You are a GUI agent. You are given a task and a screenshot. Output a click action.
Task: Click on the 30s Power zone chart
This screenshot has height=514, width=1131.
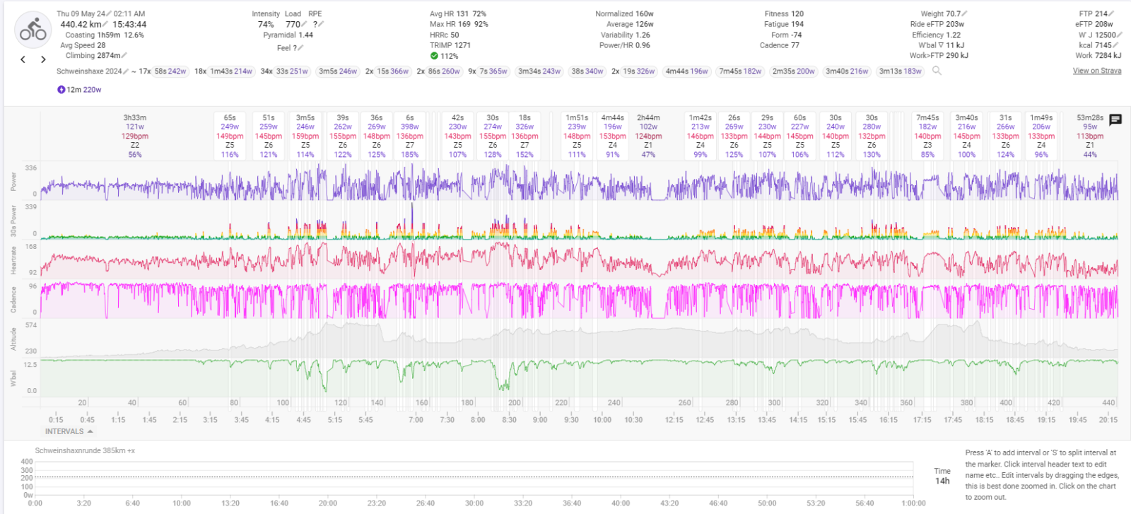coord(579,222)
